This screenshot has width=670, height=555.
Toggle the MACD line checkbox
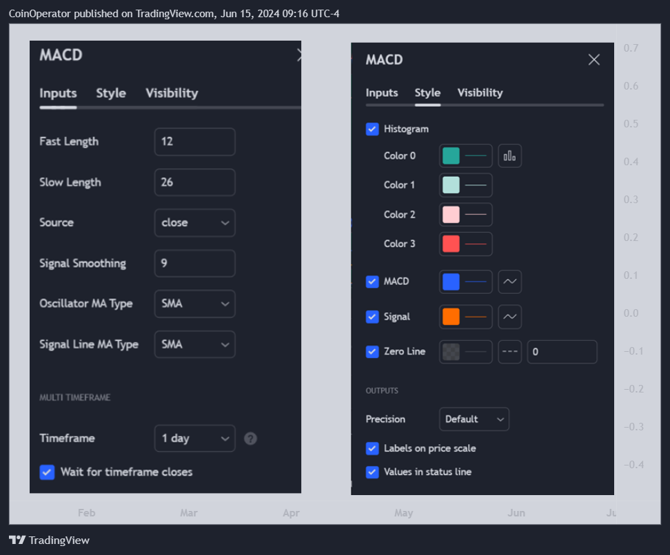tap(372, 282)
